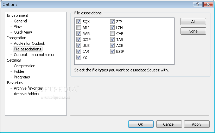The image size is (215, 133).
Task: Uncheck the LZH checkbox
Action: (x=112, y=28)
